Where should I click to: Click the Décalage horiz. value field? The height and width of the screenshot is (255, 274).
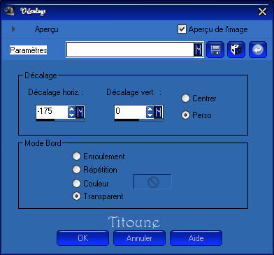tap(52, 112)
